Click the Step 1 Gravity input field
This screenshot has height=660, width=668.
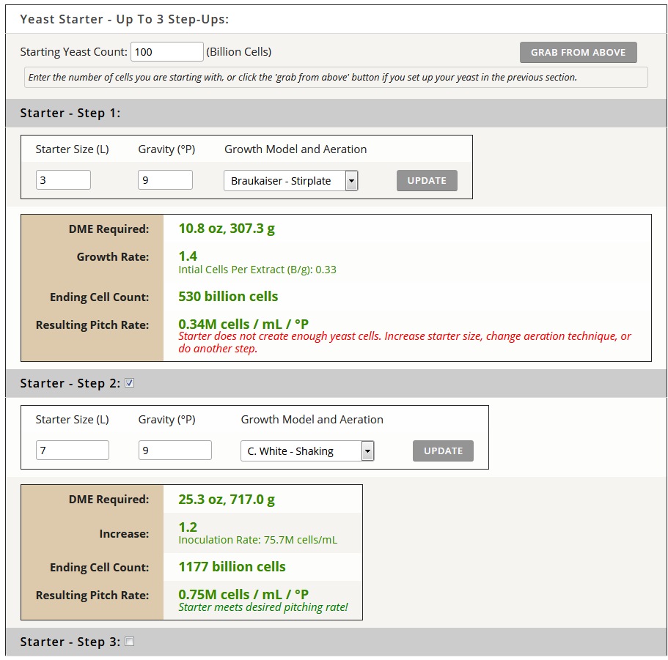pos(165,180)
